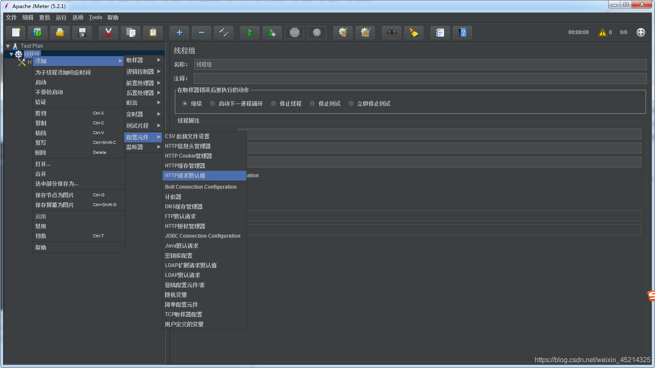Image resolution: width=655 pixels, height=368 pixels.
Task: Click 为子线程添加响应时间 menu item
Action: pos(79,72)
